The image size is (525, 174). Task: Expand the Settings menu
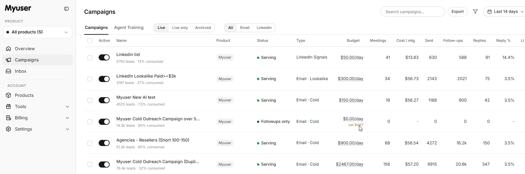tap(37, 129)
